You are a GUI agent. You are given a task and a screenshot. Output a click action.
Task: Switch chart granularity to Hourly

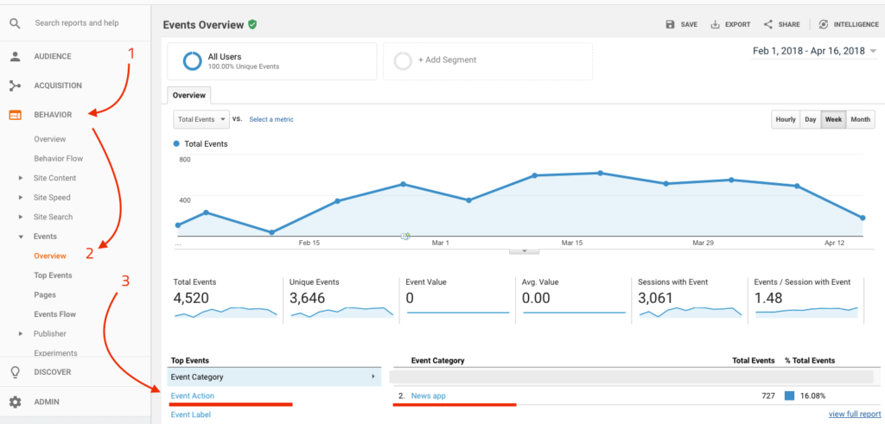[x=786, y=120]
